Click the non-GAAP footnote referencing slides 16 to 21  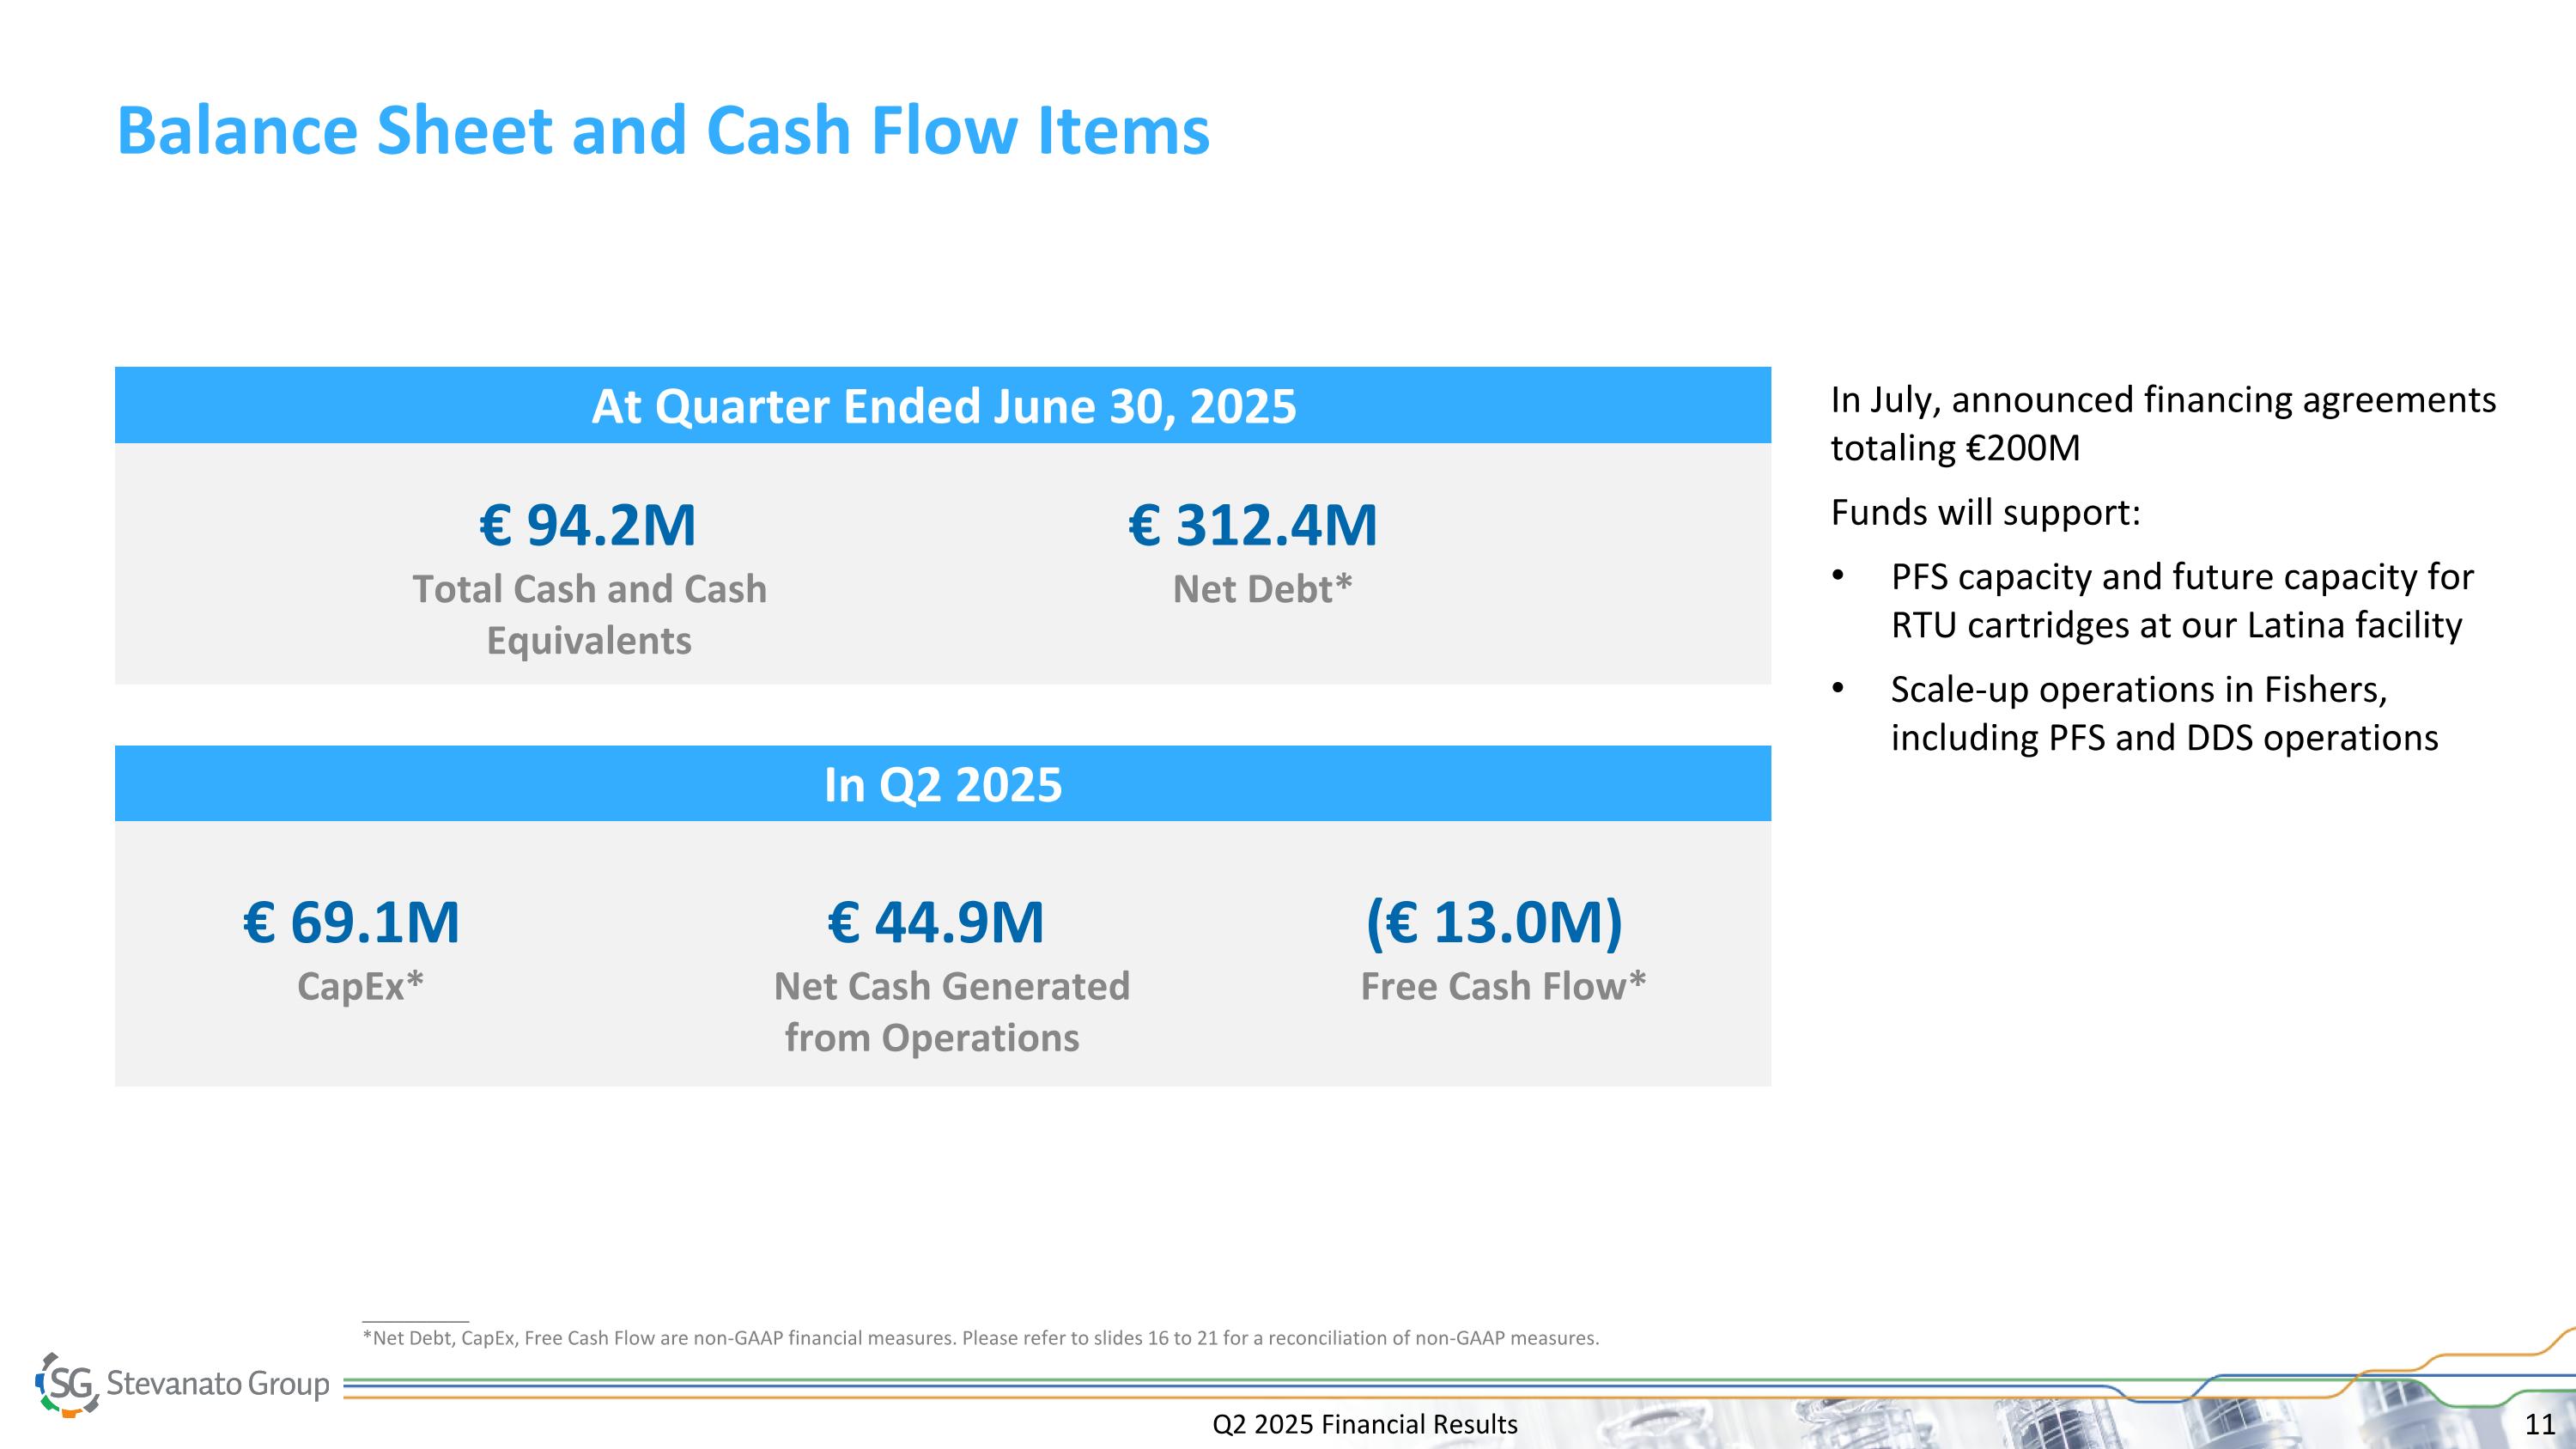980,1338
